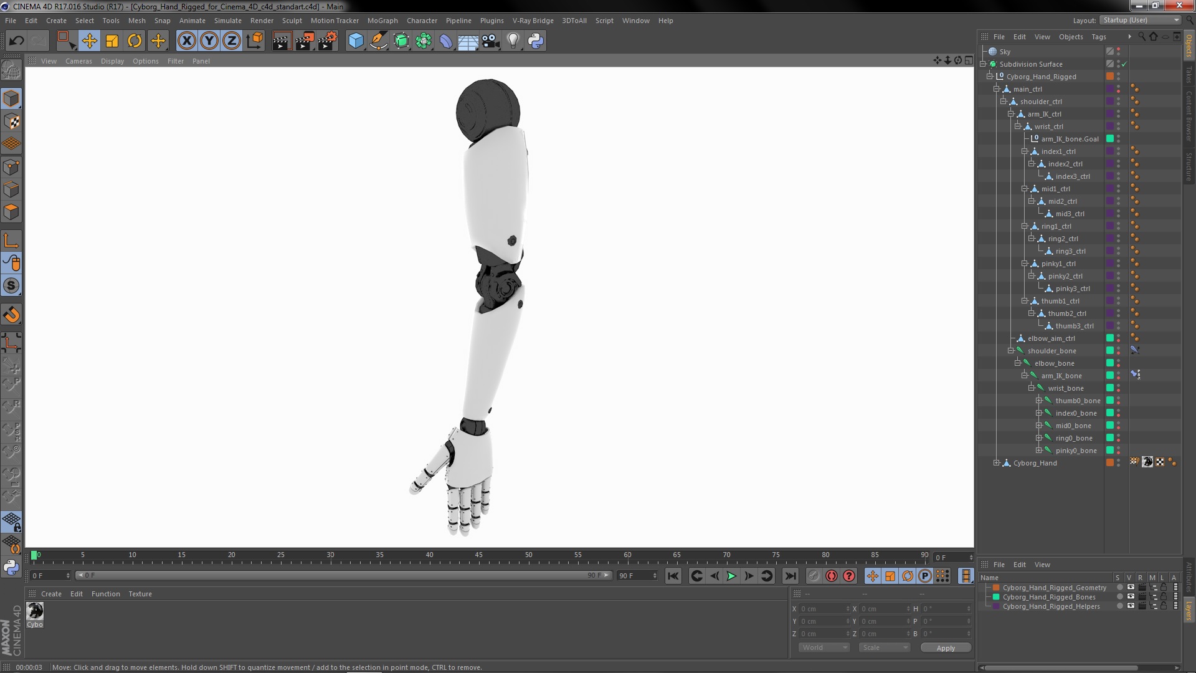
Task: Click the Enable Axis icon
Action: pyautogui.click(x=11, y=241)
